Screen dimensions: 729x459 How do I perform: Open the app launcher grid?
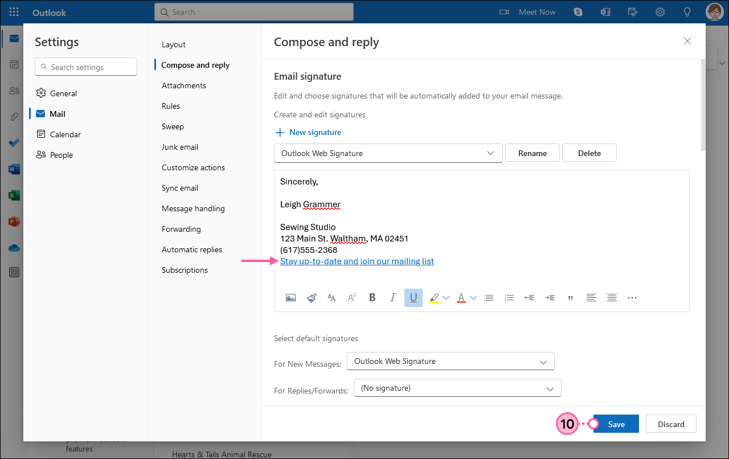pyautogui.click(x=14, y=12)
